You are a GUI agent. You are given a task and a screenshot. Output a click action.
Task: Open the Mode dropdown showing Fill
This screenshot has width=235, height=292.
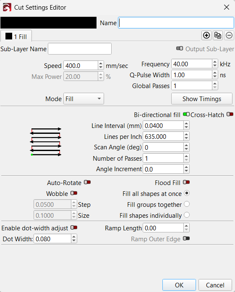(x=84, y=99)
